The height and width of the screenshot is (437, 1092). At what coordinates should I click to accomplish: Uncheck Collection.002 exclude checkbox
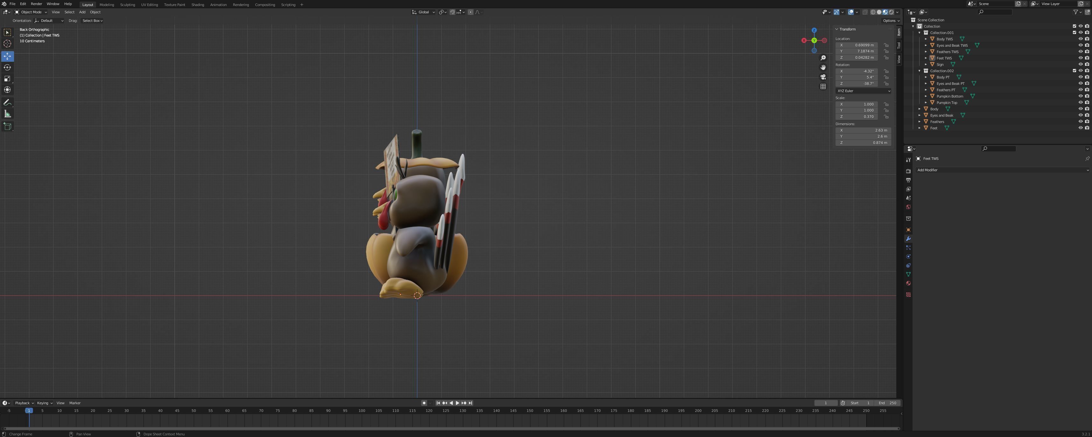(x=1074, y=71)
